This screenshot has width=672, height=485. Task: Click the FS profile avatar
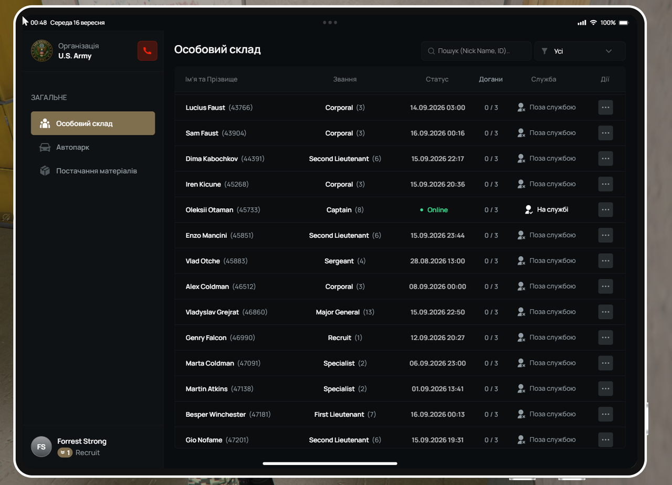click(41, 447)
